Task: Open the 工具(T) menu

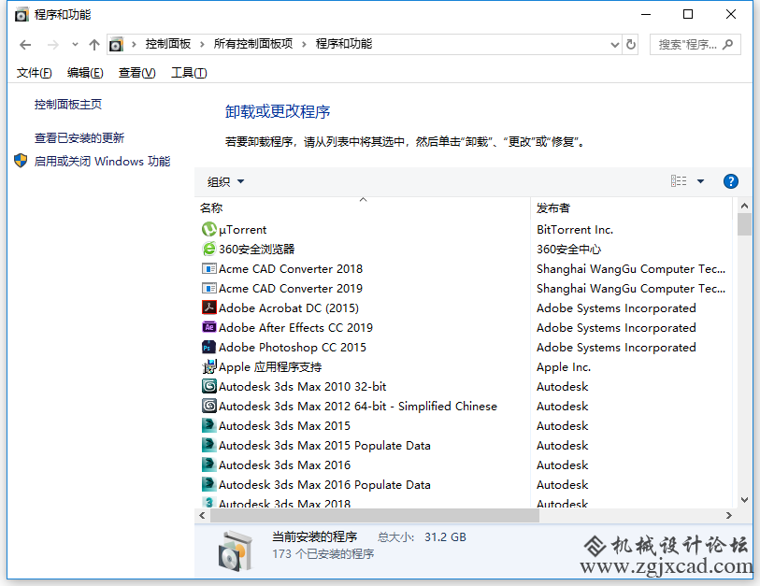Action: [189, 73]
